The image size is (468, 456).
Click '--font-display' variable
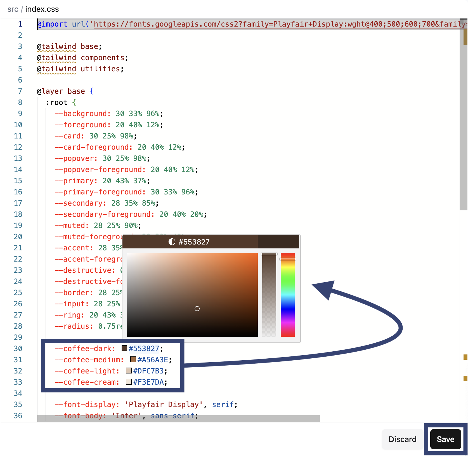click(x=85, y=405)
